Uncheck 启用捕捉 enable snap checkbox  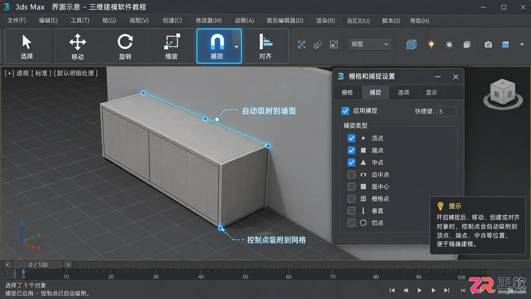[x=345, y=111]
